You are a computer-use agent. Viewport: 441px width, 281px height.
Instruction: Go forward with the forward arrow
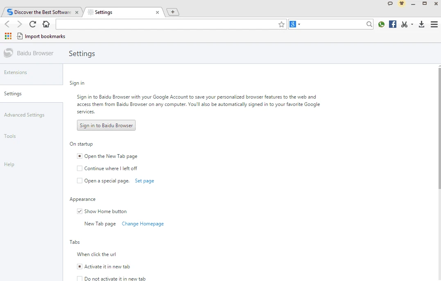pyautogui.click(x=19, y=24)
